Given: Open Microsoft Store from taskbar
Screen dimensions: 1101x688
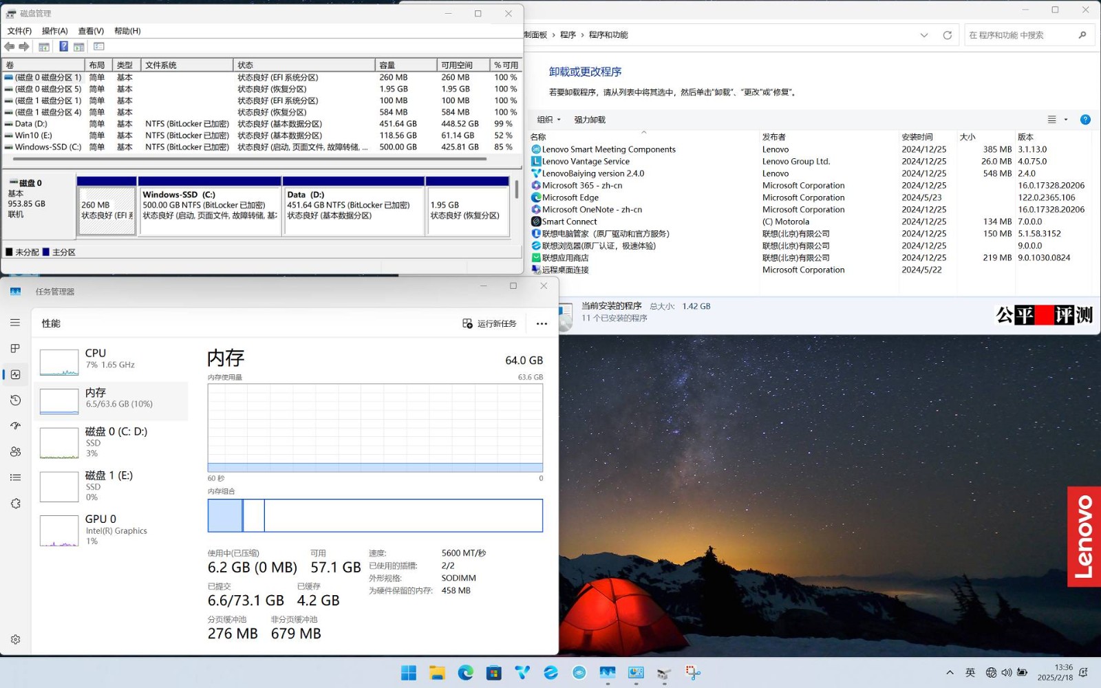Looking at the screenshot, I should click(x=494, y=673).
